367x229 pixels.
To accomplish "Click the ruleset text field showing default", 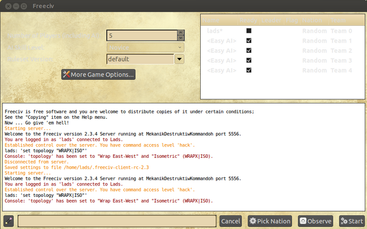I will pyautogui.click(x=140, y=59).
